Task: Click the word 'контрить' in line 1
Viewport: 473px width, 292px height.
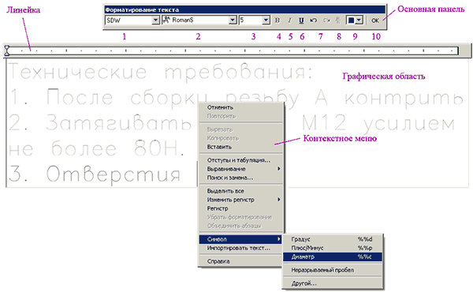Action: (404, 98)
